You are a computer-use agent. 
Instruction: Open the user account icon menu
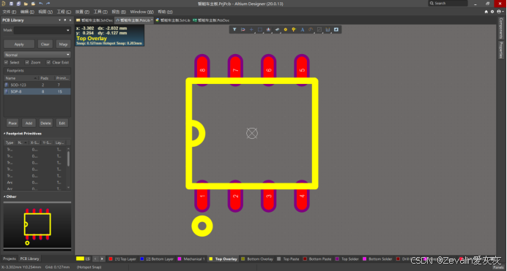500,12
